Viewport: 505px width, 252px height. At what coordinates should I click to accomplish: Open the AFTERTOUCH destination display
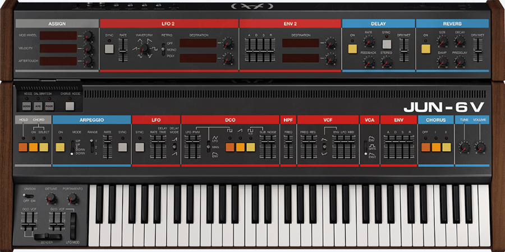pos(58,61)
